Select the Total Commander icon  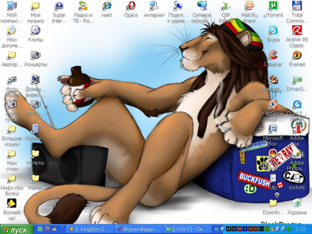(x=297, y=6)
